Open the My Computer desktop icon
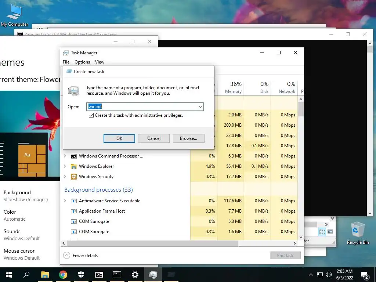Screen dimensions: 376x282 pyautogui.click(x=14, y=15)
